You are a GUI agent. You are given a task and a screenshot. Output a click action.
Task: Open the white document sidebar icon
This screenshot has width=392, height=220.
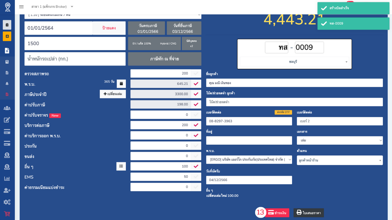(7, 51)
